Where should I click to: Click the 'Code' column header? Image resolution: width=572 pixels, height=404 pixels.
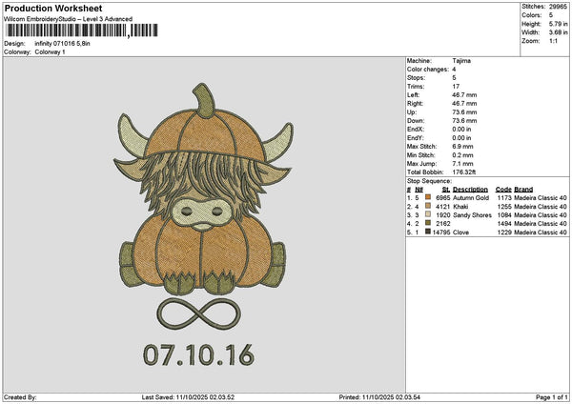[x=503, y=190]
